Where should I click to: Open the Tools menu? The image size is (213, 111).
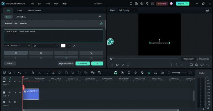48,4
